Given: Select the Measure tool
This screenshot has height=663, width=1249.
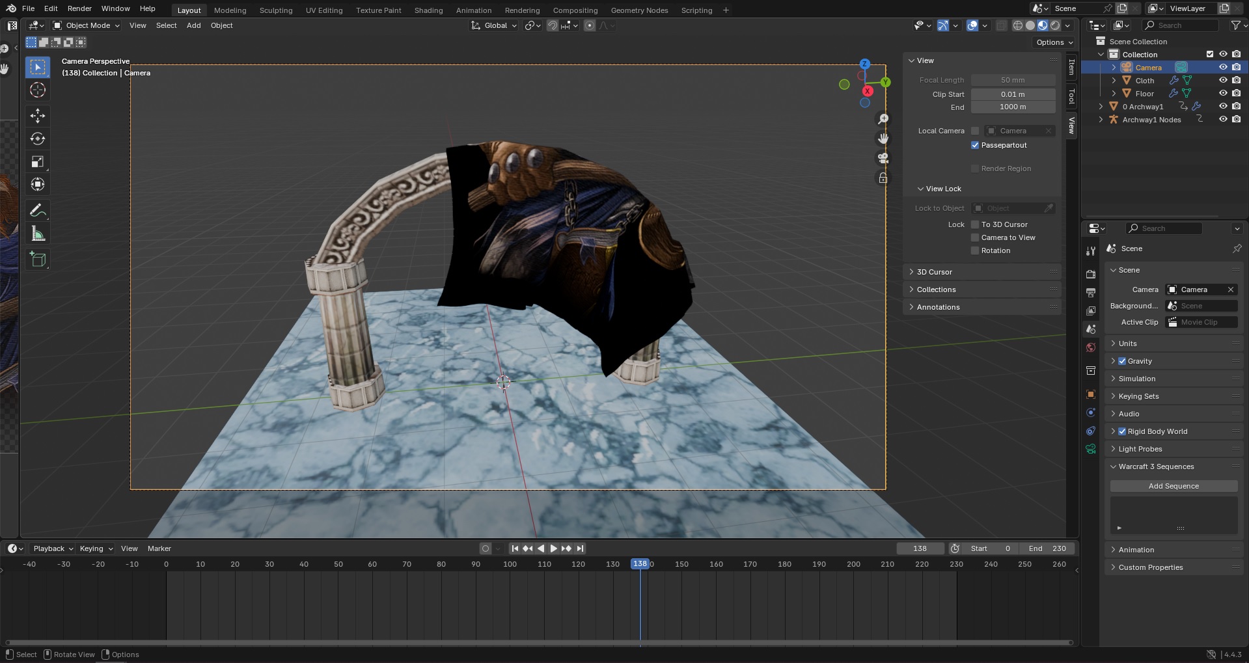Looking at the screenshot, I should coord(38,234).
